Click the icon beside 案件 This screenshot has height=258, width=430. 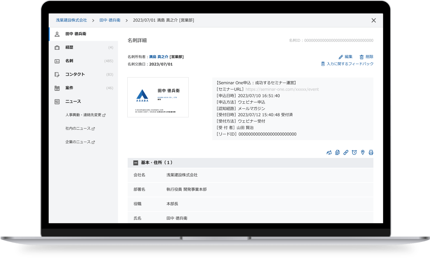pos(57,88)
